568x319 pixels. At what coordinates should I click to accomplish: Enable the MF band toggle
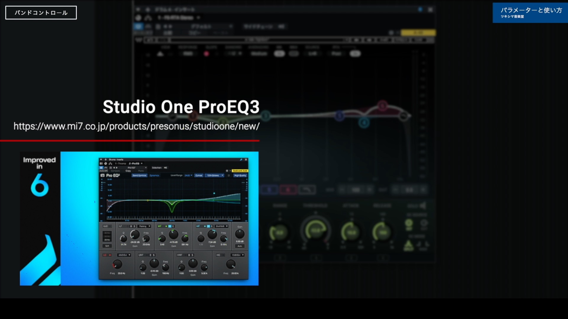[x=167, y=226]
